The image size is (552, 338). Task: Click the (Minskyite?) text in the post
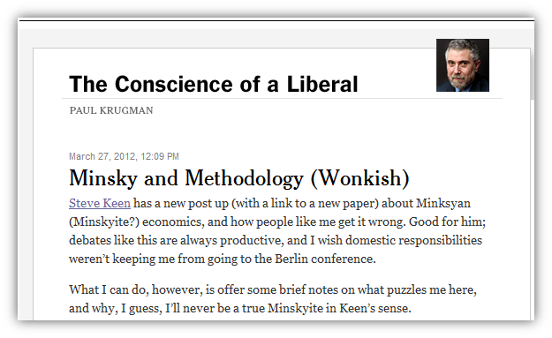tap(104, 222)
